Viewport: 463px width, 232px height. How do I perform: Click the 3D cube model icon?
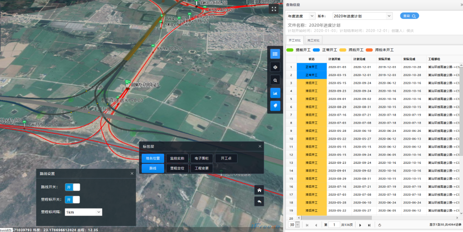click(275, 67)
